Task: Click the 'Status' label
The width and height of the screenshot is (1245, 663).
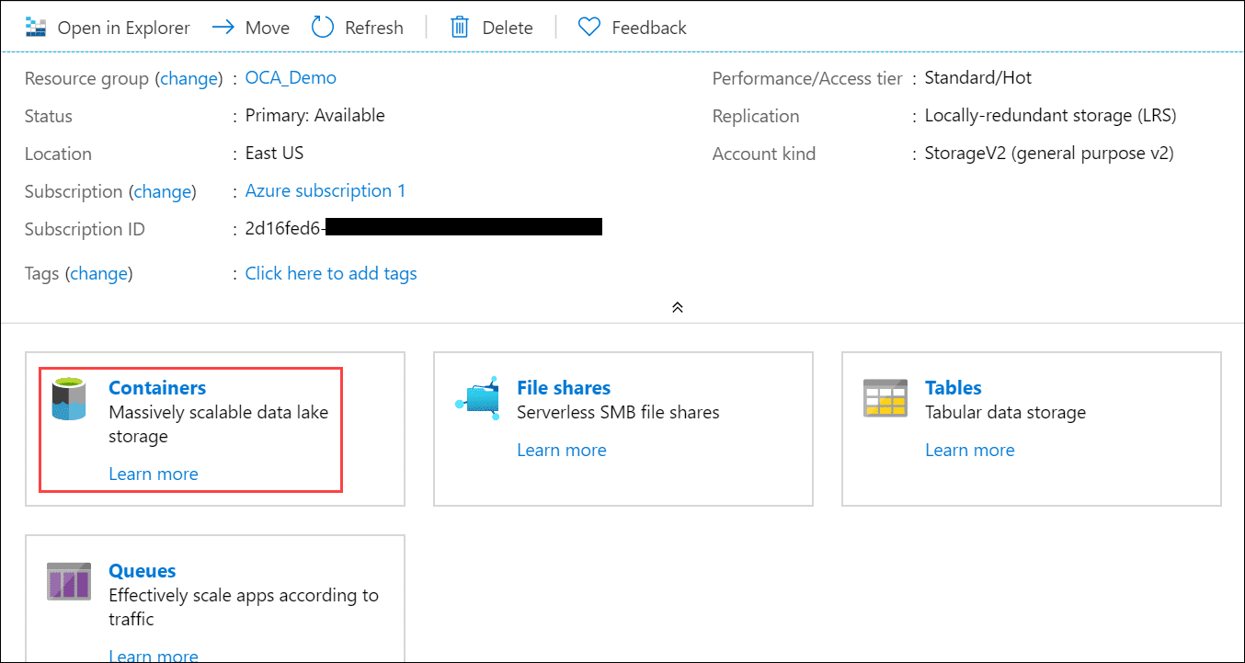Action: click(49, 117)
